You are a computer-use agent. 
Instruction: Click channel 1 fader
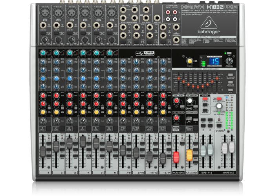43,152
